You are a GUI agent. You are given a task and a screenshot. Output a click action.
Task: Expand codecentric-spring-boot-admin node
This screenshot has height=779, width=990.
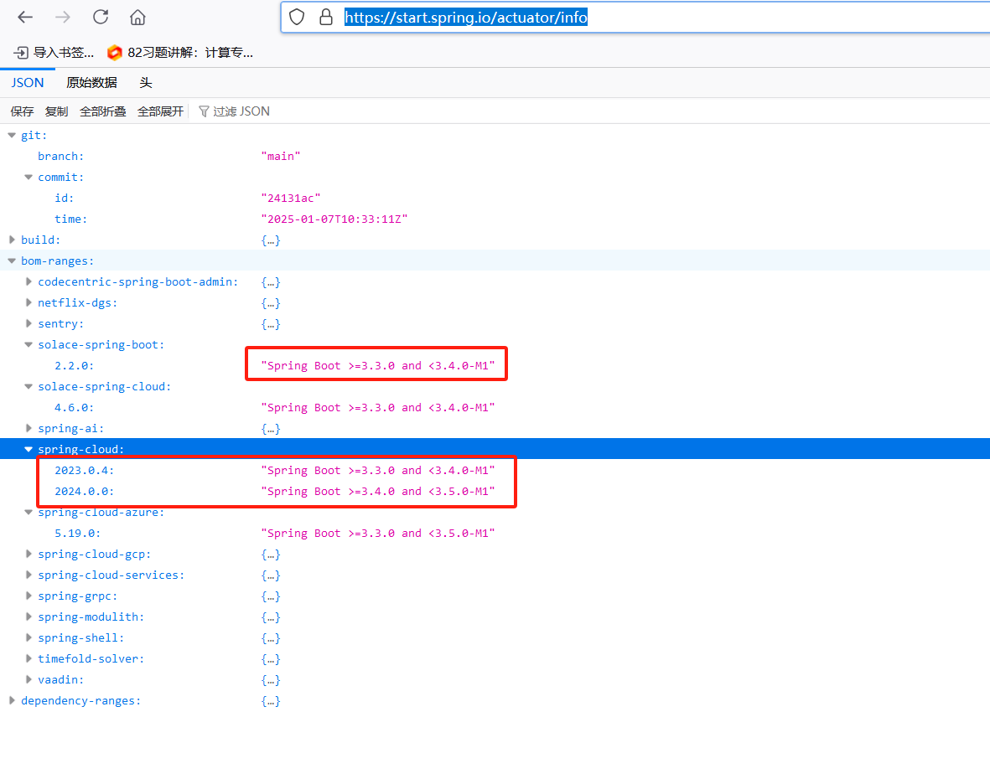pos(29,281)
